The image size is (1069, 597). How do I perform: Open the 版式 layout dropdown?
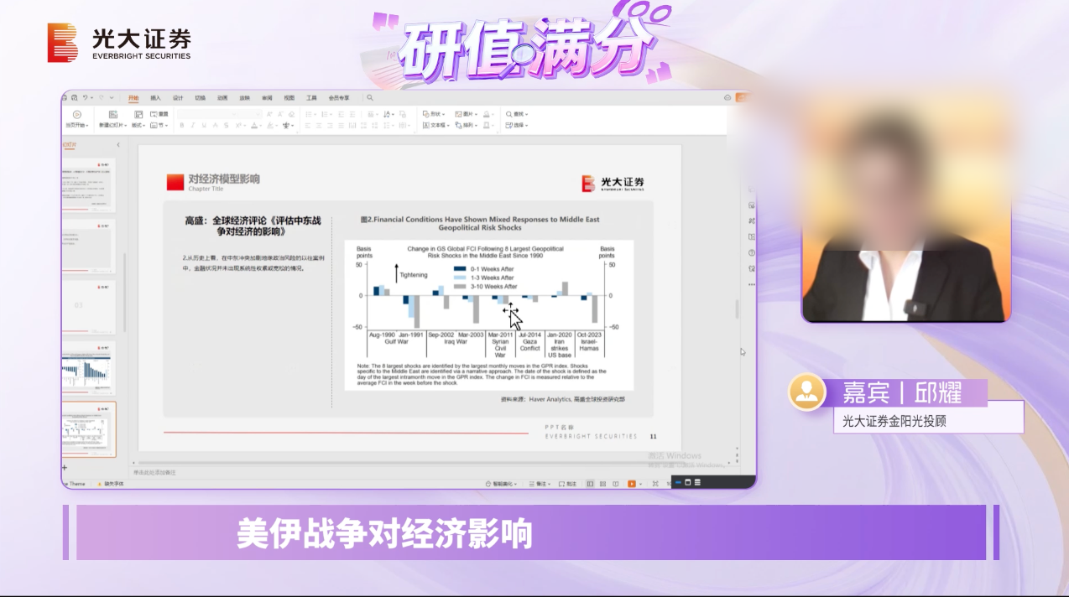point(138,125)
